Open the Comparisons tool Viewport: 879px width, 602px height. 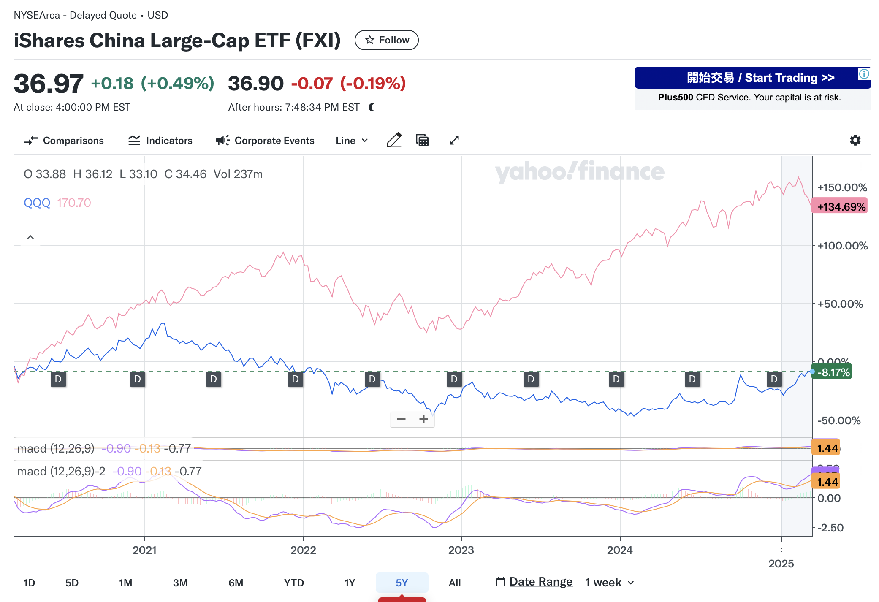[x=64, y=141]
